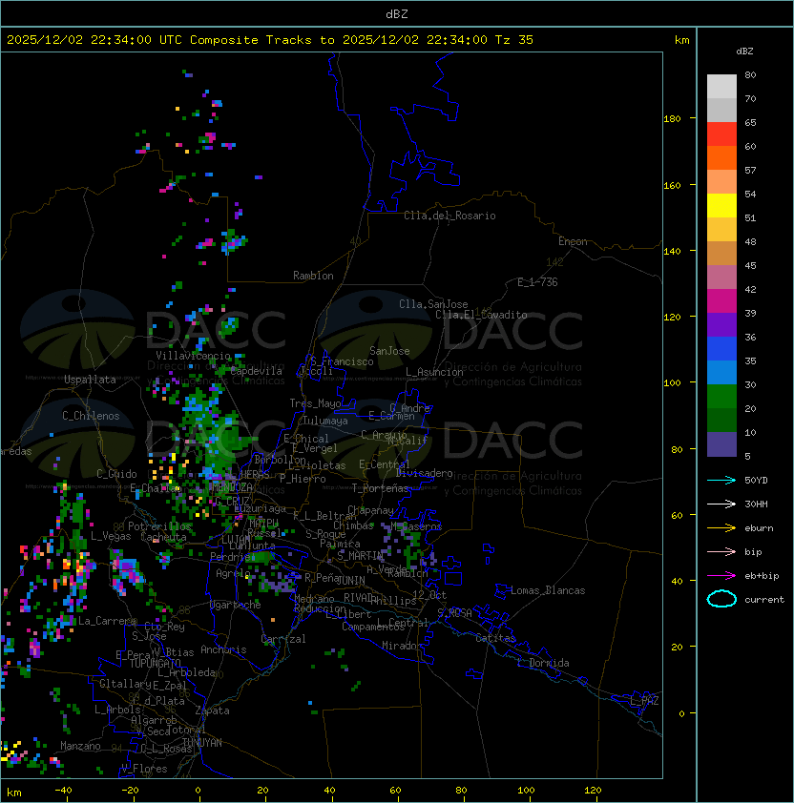Click the 'Tz 35' threshold text in header
Screen dimensions: 794x803
514,40
